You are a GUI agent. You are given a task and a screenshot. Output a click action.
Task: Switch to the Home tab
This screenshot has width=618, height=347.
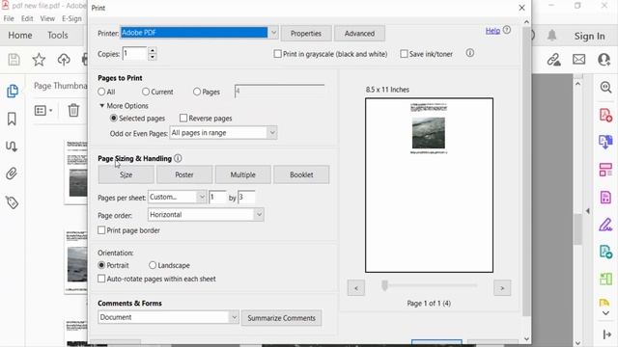20,35
